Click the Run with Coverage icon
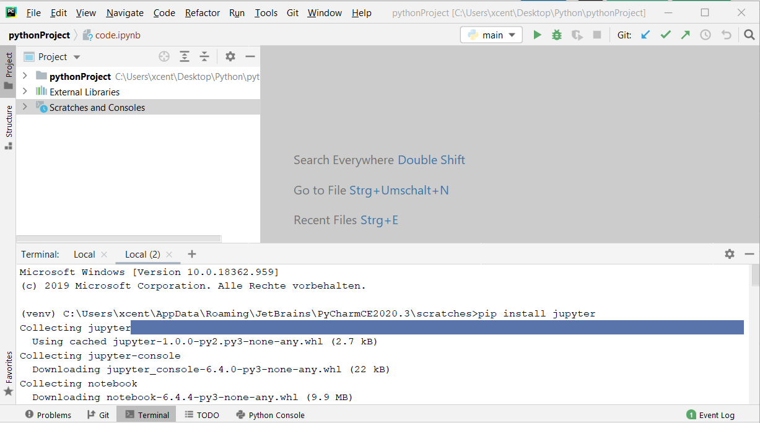 pos(577,35)
